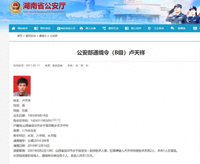Click the red-background ID photo
Image resolution: width=200 pixels, height=164 pixels.
[22, 86]
